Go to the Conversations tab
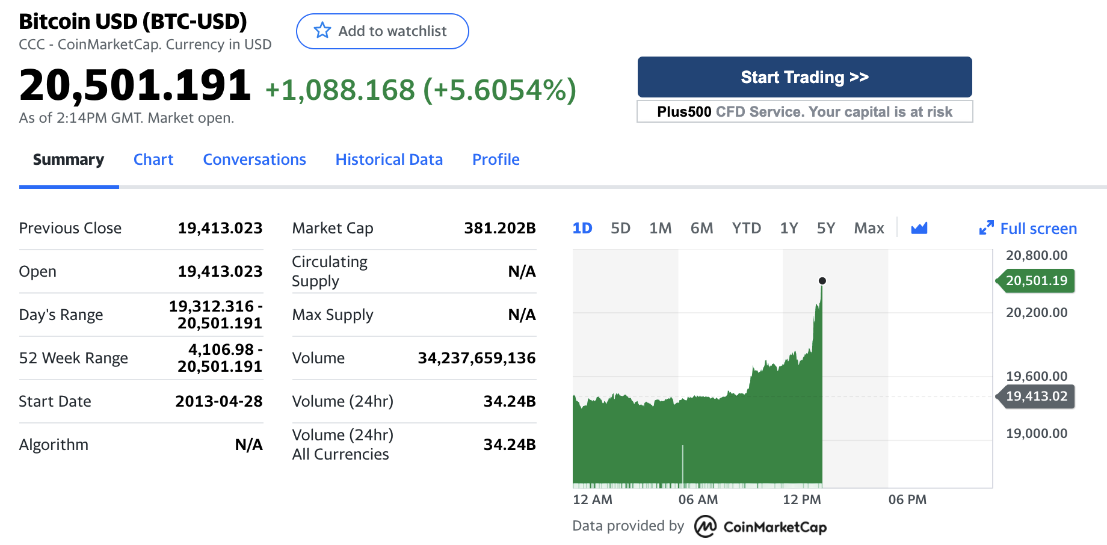 tap(254, 159)
